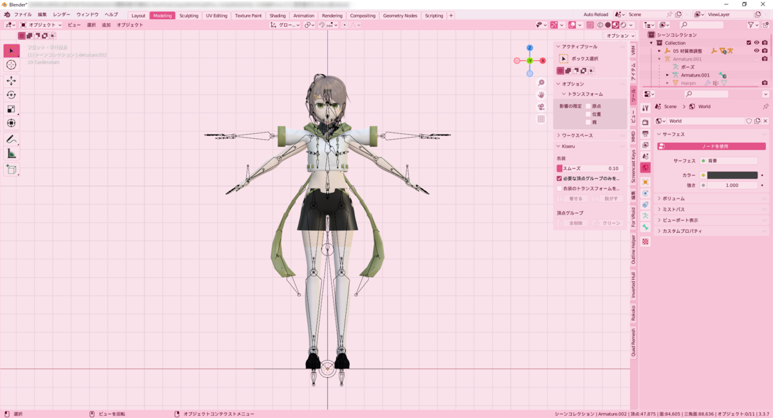Open the 追加 menu in viewport header
Viewport: 773px width, 418px height.
(106, 25)
